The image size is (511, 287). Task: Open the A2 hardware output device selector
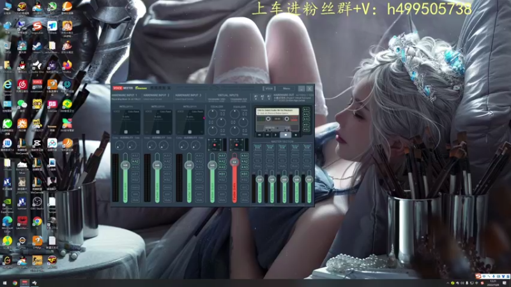point(263,97)
